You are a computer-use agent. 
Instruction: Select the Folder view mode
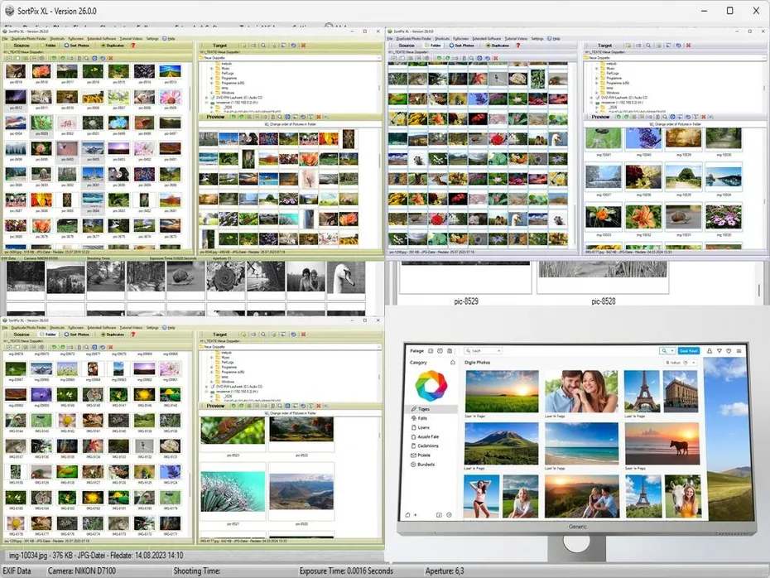[48, 46]
